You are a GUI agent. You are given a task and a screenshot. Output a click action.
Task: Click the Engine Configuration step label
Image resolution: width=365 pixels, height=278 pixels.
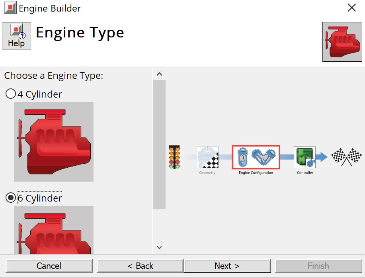coord(255,173)
